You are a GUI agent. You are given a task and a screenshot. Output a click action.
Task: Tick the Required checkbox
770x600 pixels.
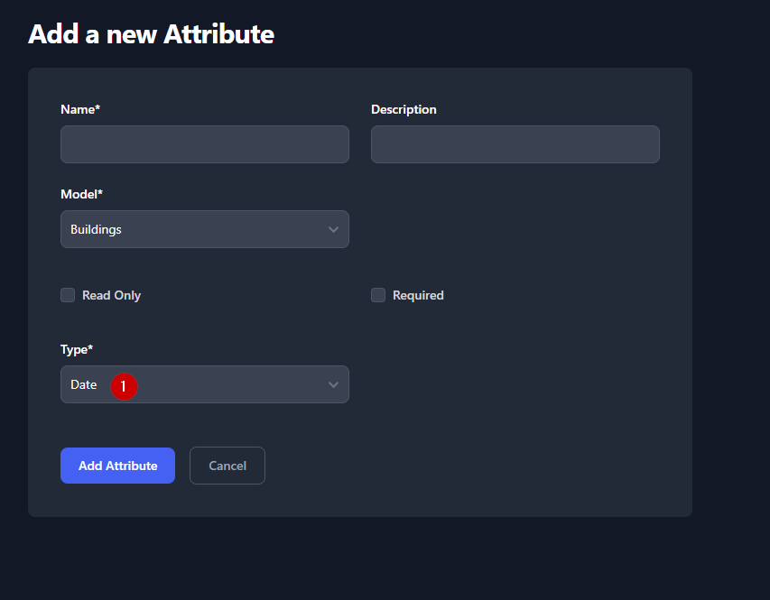[x=378, y=295]
